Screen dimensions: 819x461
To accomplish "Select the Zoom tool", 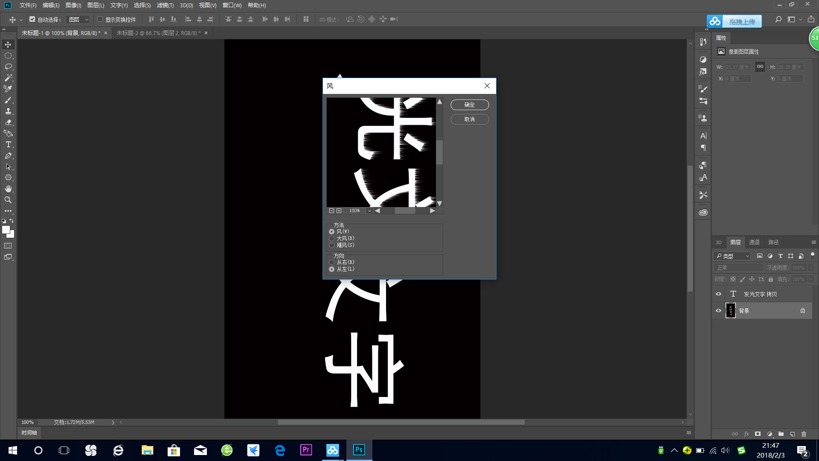I will [x=8, y=200].
